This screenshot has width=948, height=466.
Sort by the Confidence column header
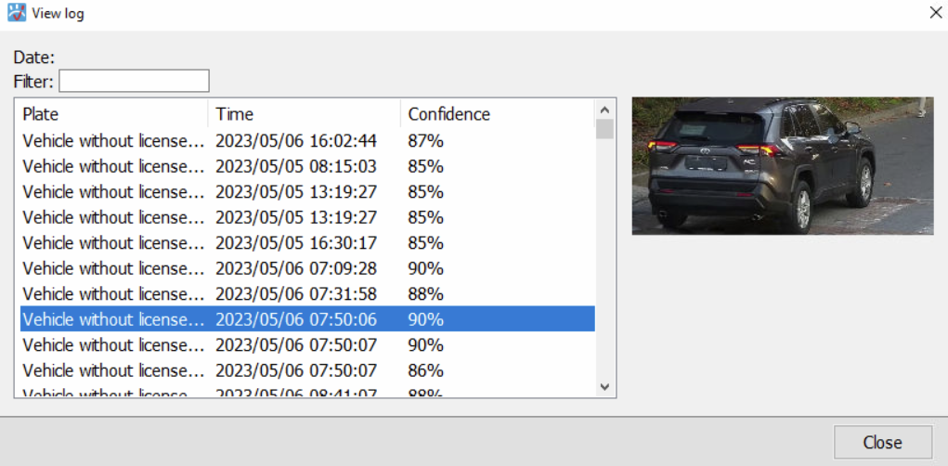coord(498,114)
